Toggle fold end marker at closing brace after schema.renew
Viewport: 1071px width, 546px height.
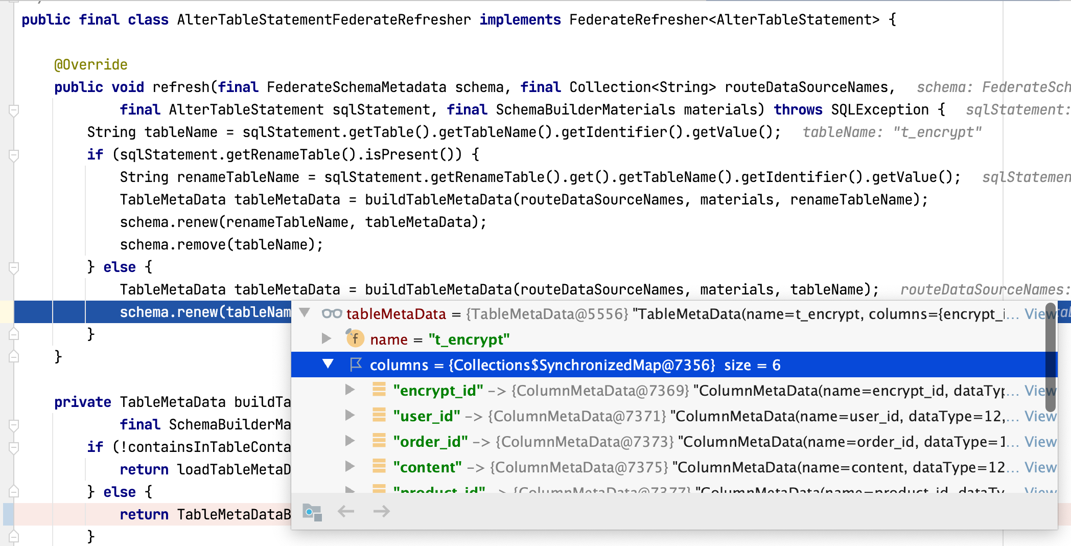[14, 334]
